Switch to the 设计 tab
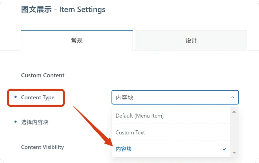The width and height of the screenshot is (259, 163). (191, 40)
